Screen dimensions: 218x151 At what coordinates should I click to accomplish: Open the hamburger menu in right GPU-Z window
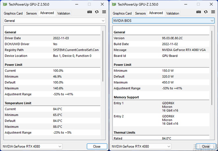click(213, 12)
